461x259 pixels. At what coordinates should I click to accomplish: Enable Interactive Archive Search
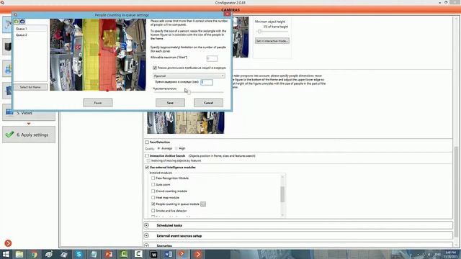147,156
